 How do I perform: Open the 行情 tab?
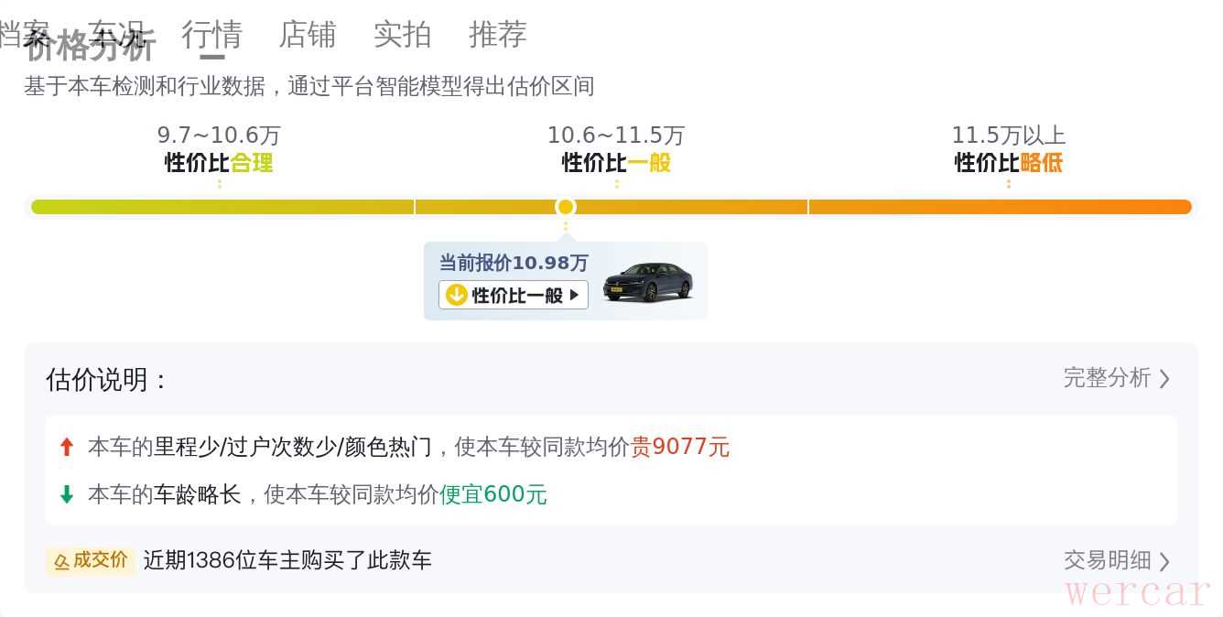point(211,35)
